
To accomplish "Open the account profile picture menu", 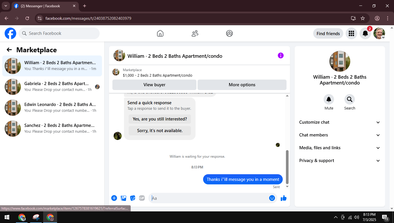I will pyautogui.click(x=379, y=33).
